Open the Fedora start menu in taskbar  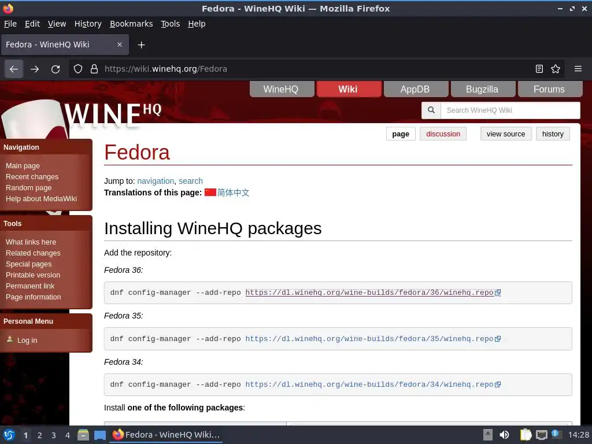point(9,435)
